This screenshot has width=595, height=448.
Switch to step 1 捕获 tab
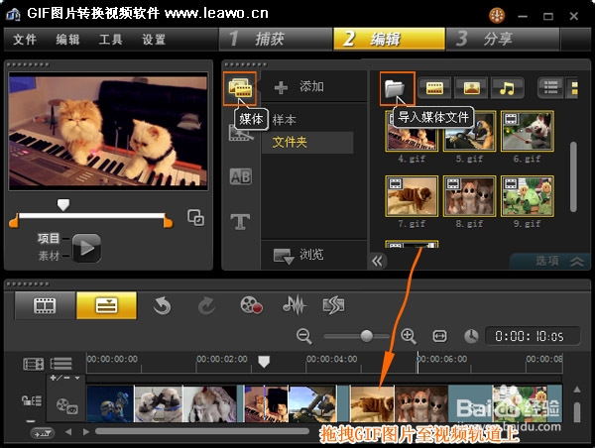pos(276,39)
